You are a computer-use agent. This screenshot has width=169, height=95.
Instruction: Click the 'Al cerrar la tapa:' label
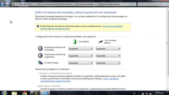click(x=51, y=63)
